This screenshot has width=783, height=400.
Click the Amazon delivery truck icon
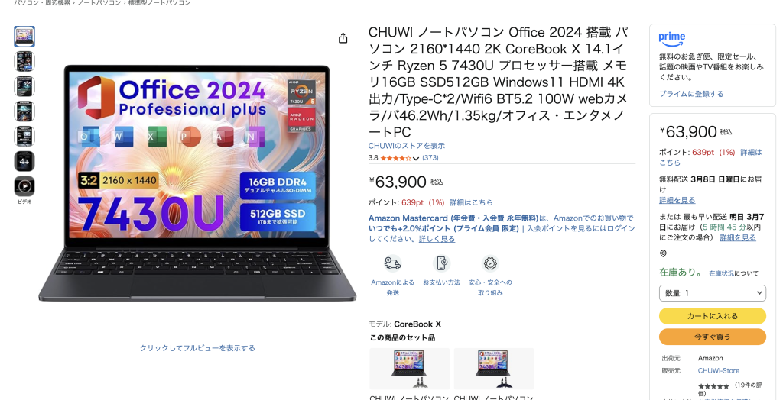pyautogui.click(x=392, y=263)
